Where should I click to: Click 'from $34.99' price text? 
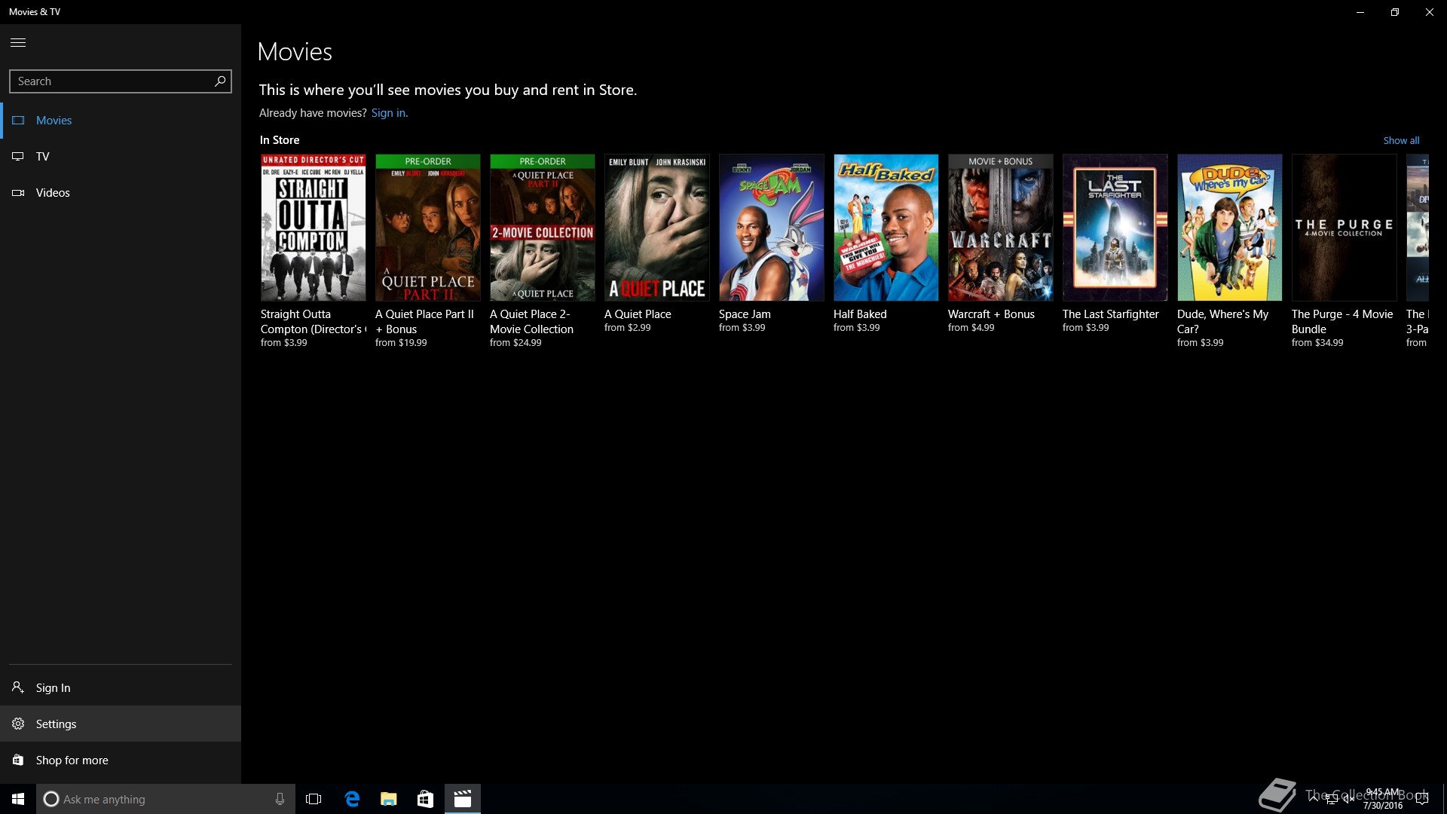coord(1317,343)
